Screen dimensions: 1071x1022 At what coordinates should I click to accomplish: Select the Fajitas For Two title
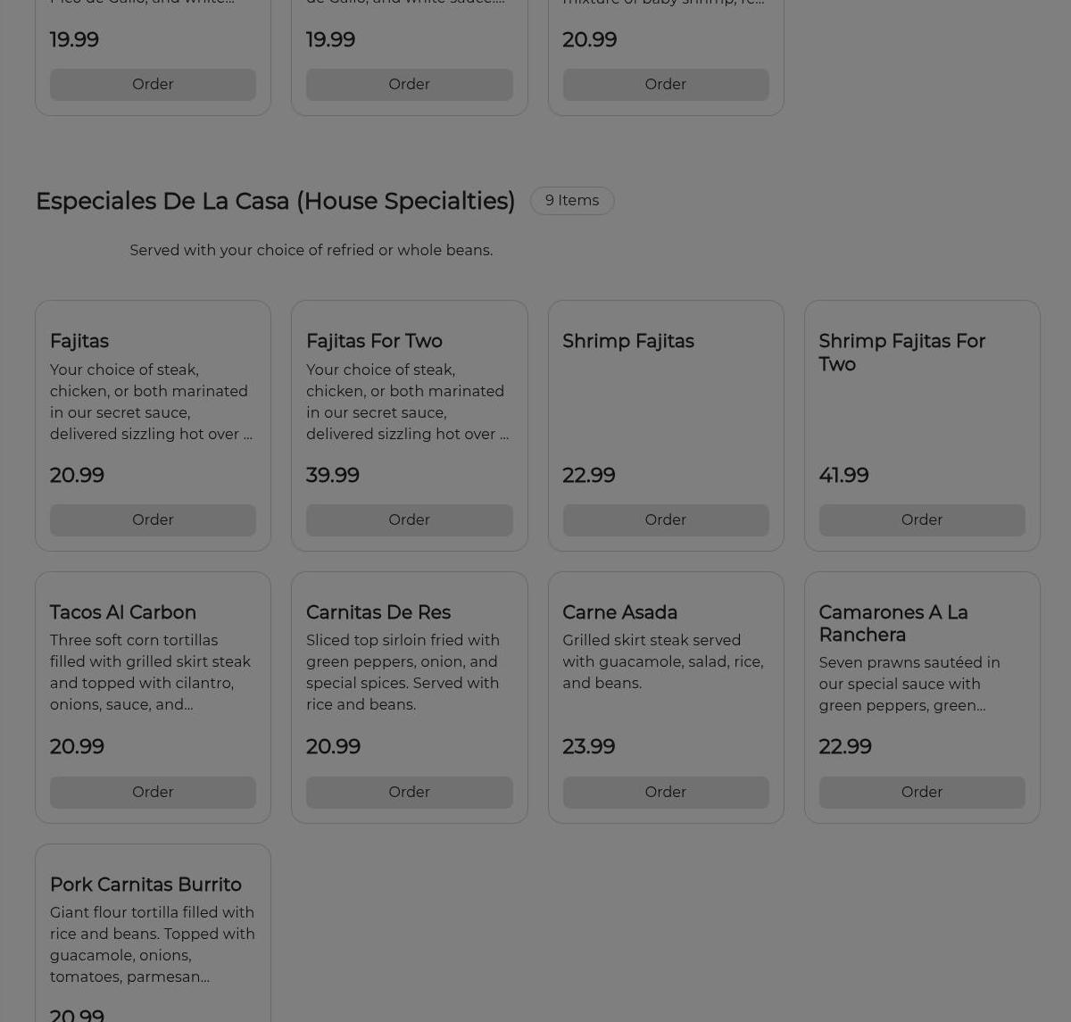tap(374, 341)
